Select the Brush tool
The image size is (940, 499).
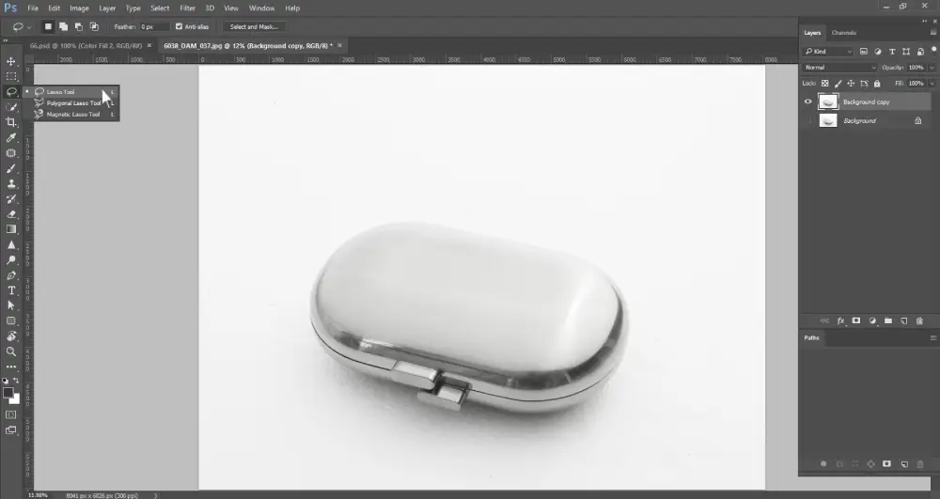[11, 168]
